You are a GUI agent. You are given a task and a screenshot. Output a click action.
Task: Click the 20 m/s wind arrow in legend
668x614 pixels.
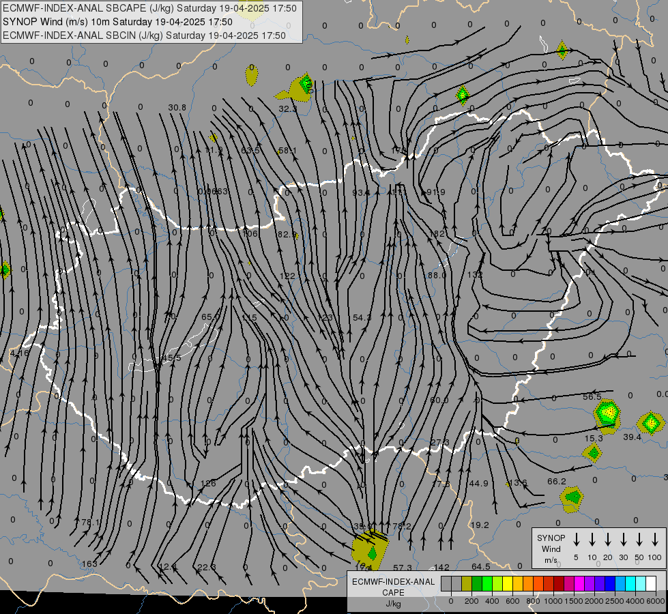607,540
